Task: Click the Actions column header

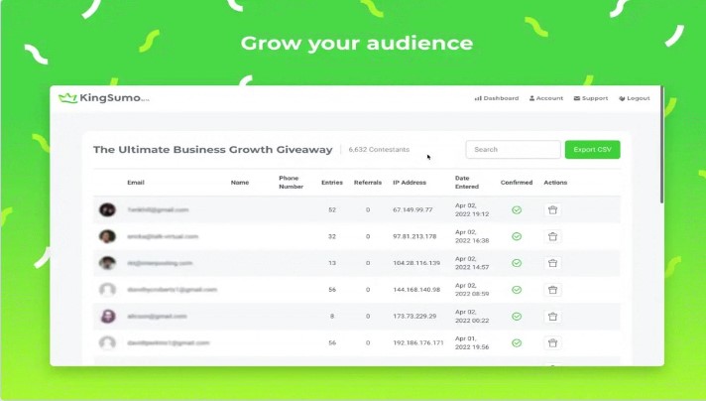Action: (x=555, y=183)
